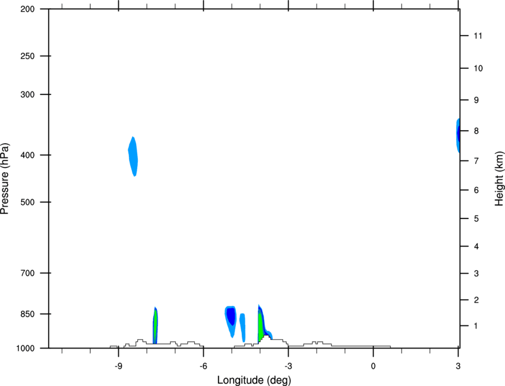
Task: Click the 9 km height label
Action: 476,100
